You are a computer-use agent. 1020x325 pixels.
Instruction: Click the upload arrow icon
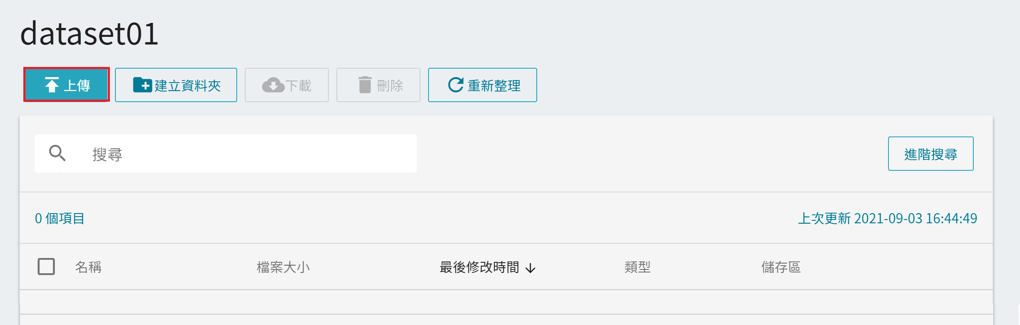tap(52, 85)
